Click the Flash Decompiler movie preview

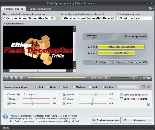tap(38, 47)
